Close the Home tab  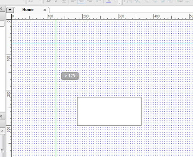click(x=45, y=10)
